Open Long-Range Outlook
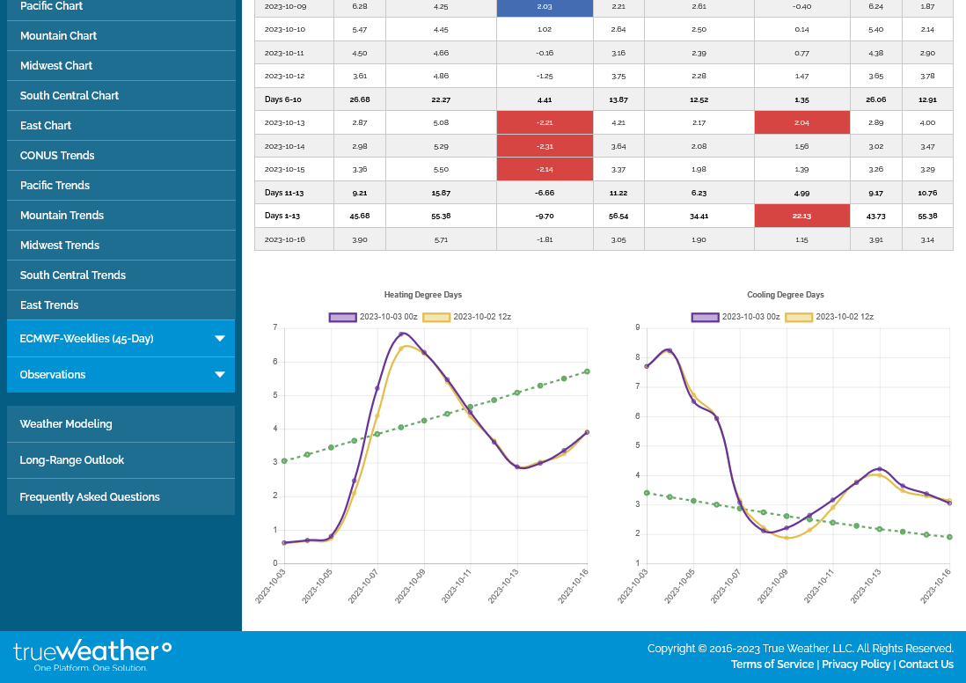The height and width of the screenshot is (683, 966). click(72, 460)
